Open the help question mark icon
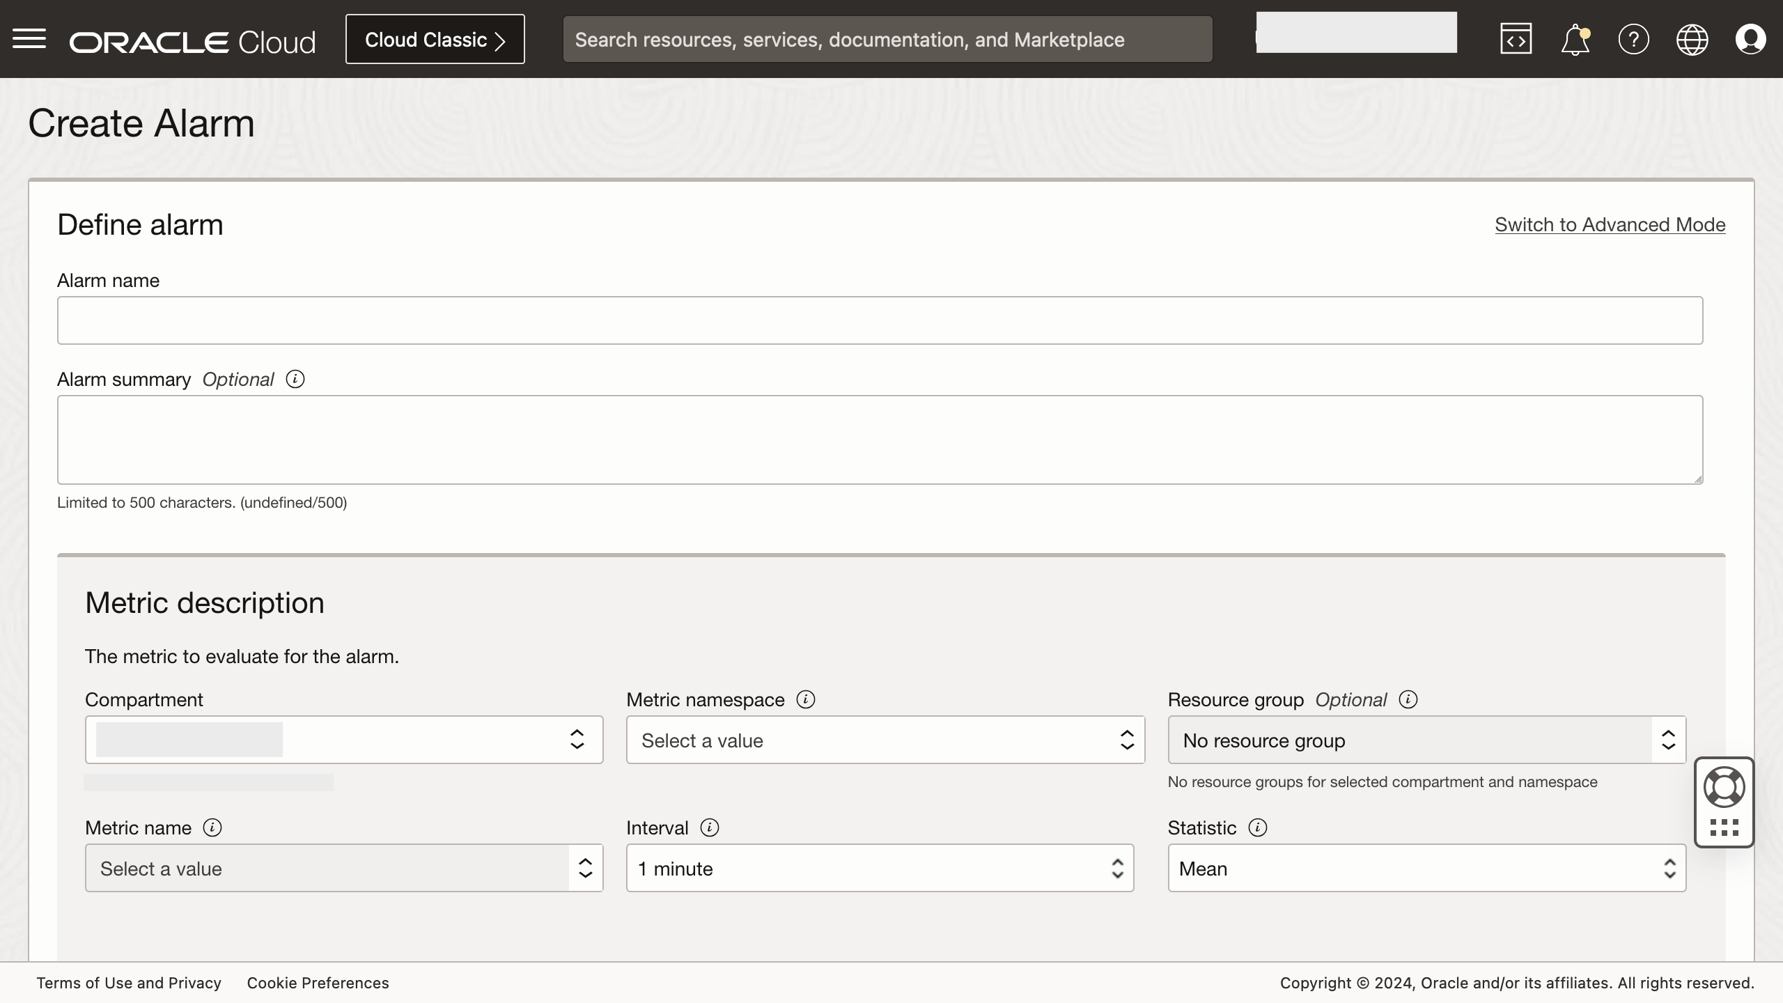This screenshot has width=1783, height=1003. click(x=1633, y=38)
